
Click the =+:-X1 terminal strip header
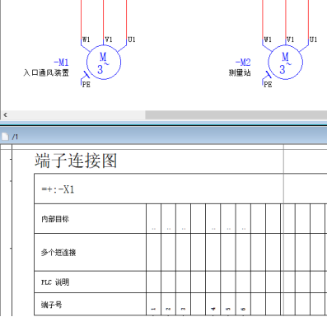point(58,189)
